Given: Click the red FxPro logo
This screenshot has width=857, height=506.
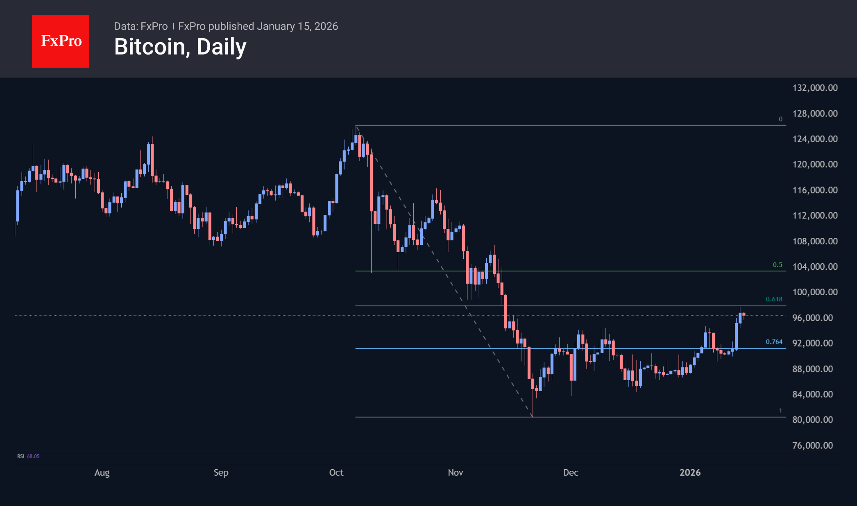Looking at the screenshot, I should point(61,41).
